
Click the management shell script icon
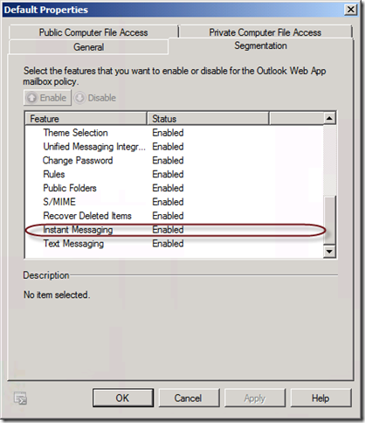[20, 399]
